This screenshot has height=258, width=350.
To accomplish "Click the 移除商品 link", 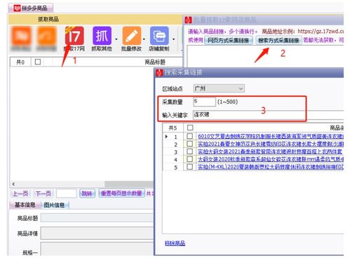I will pos(175,243).
